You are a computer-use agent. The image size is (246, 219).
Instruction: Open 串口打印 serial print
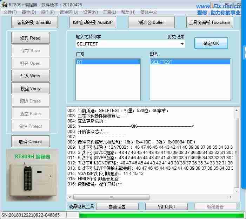coord(166,207)
